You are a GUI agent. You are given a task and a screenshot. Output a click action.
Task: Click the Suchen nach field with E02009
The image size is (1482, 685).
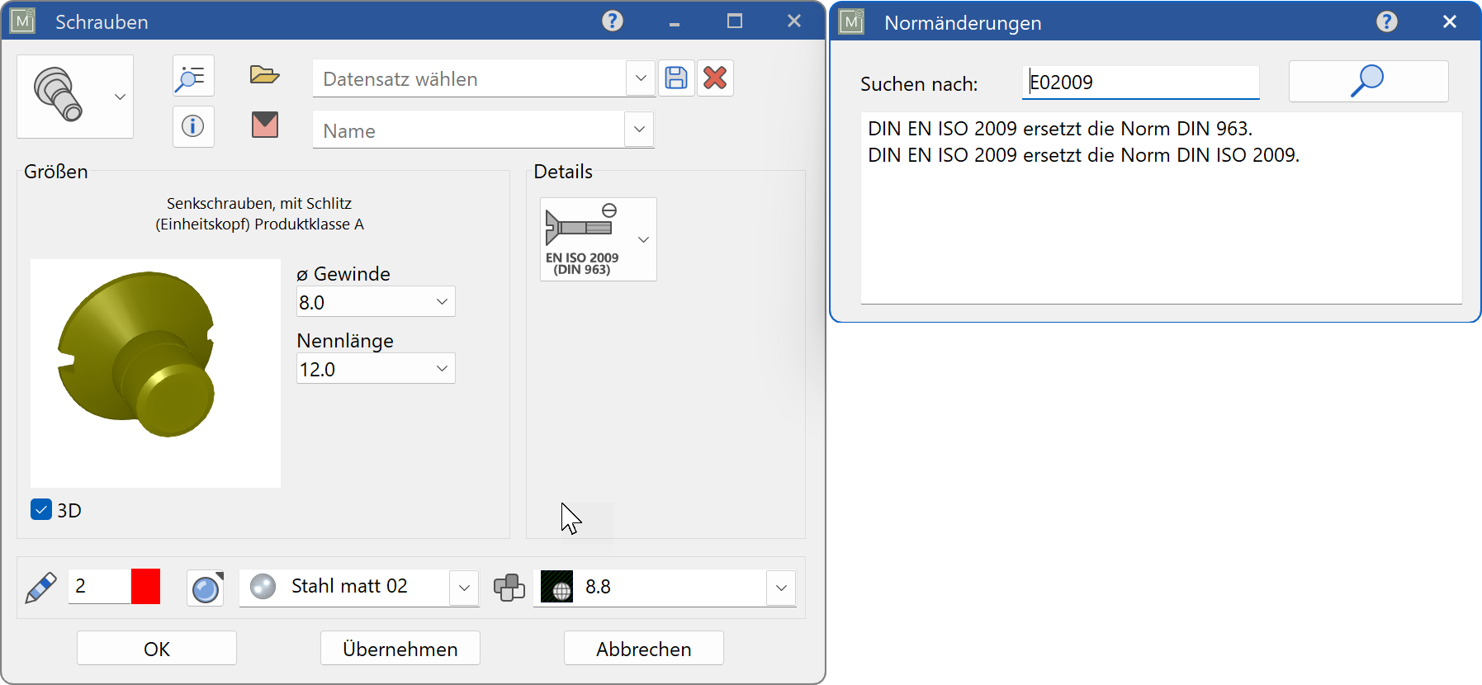coord(1141,83)
